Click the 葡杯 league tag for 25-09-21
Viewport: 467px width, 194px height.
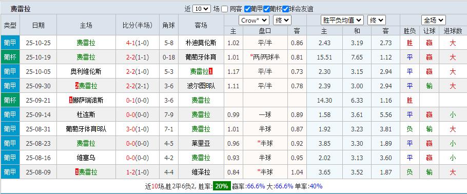tap(10, 100)
